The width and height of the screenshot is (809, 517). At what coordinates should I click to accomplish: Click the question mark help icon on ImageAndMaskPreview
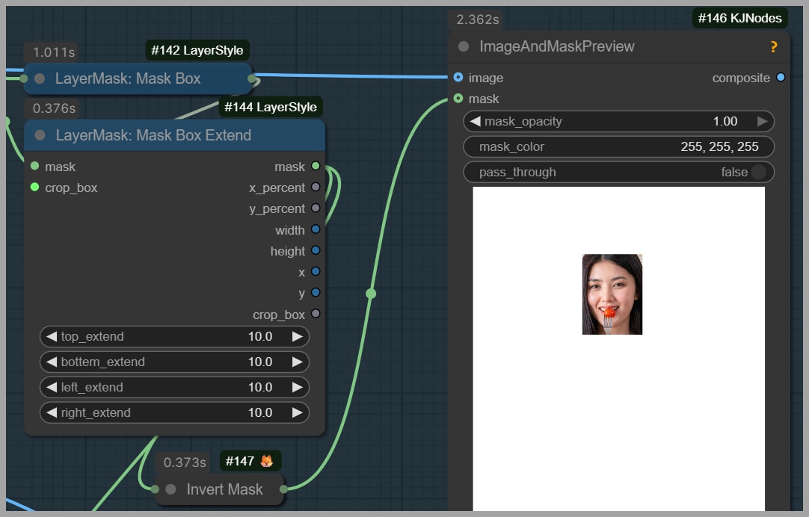coord(773,47)
